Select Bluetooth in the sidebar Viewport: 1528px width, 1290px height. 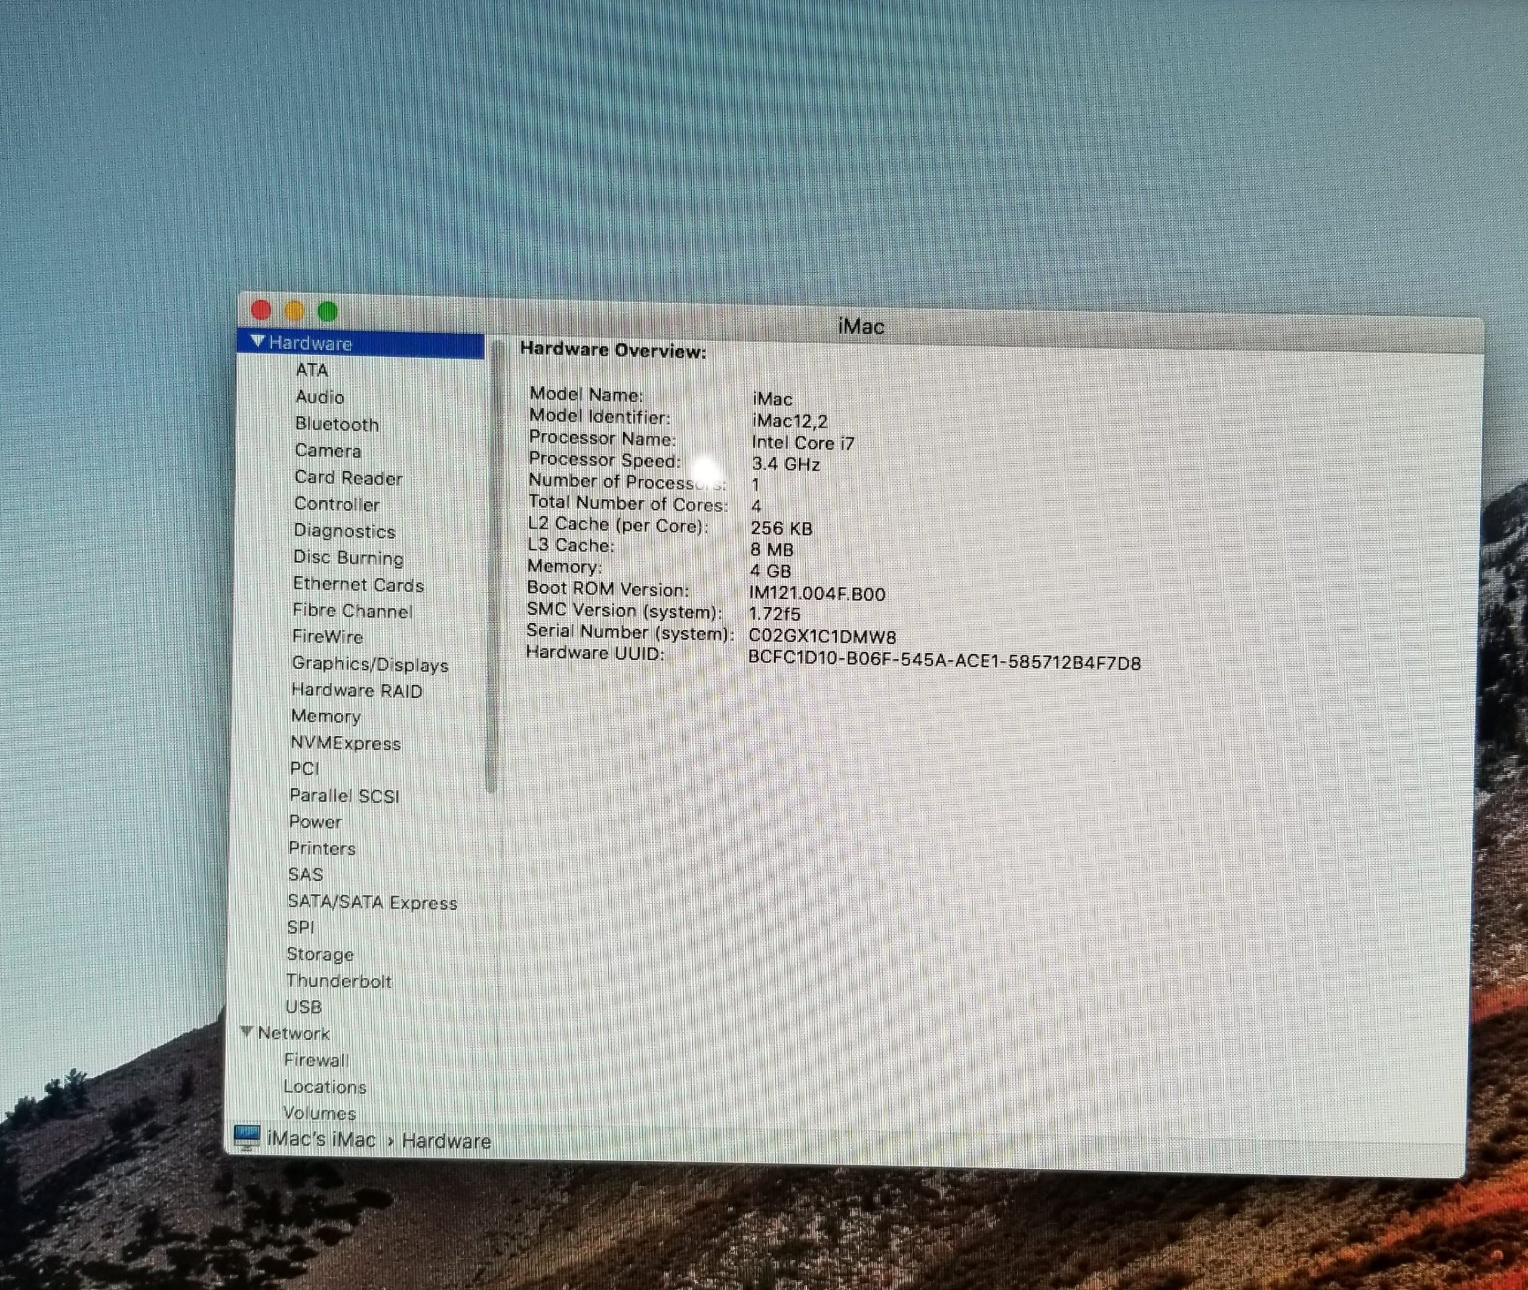point(336,424)
